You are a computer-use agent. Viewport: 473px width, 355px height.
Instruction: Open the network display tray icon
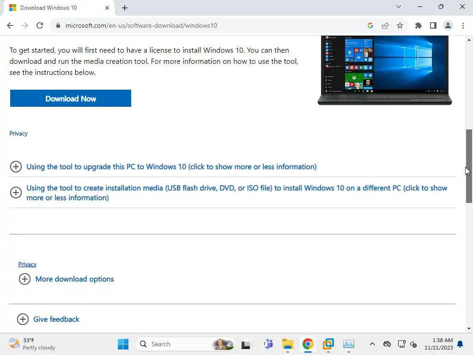click(x=401, y=344)
